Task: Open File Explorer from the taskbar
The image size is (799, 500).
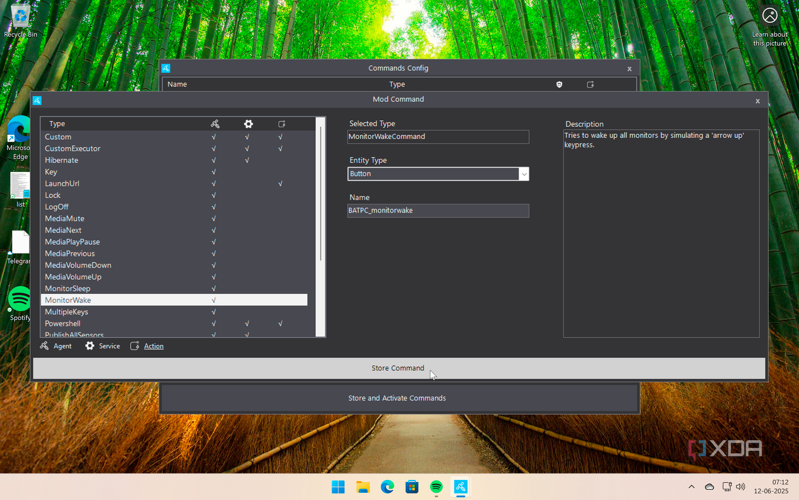Action: [x=363, y=487]
